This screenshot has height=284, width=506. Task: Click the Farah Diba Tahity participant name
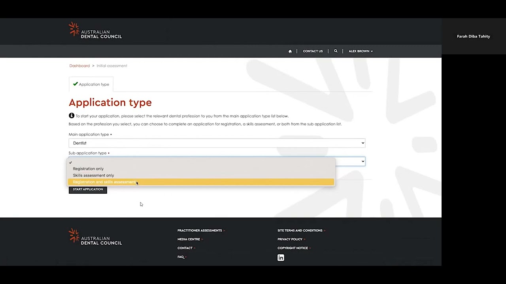click(474, 36)
